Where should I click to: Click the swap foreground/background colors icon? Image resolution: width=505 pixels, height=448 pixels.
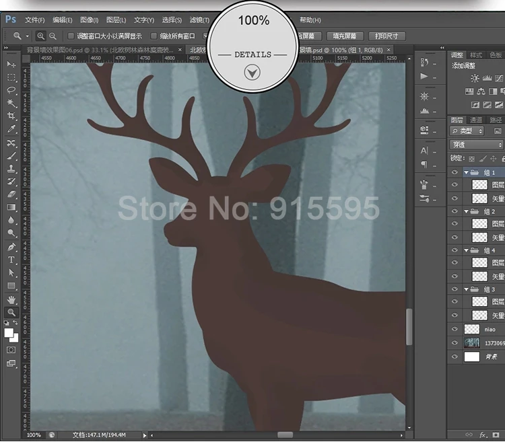(15, 322)
